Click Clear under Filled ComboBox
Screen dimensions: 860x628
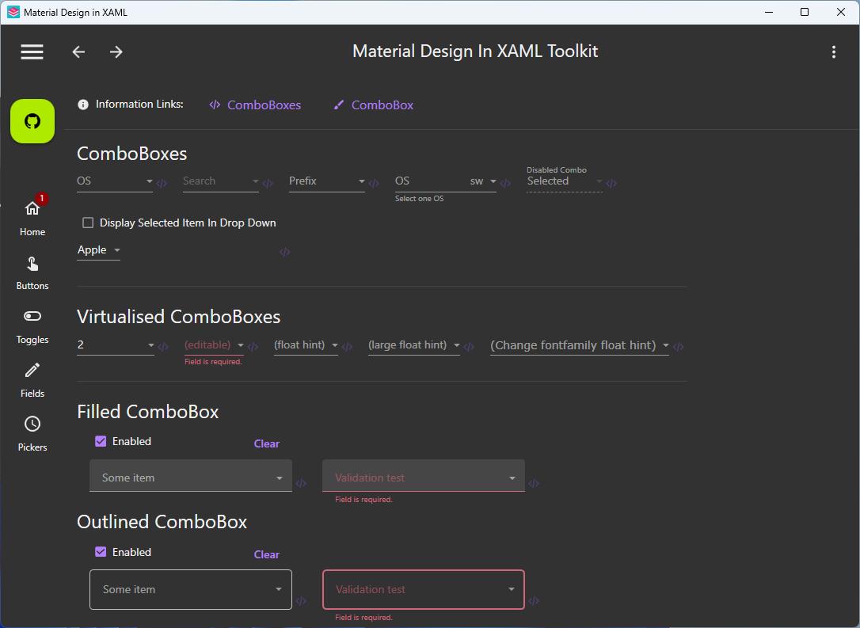[x=267, y=443]
